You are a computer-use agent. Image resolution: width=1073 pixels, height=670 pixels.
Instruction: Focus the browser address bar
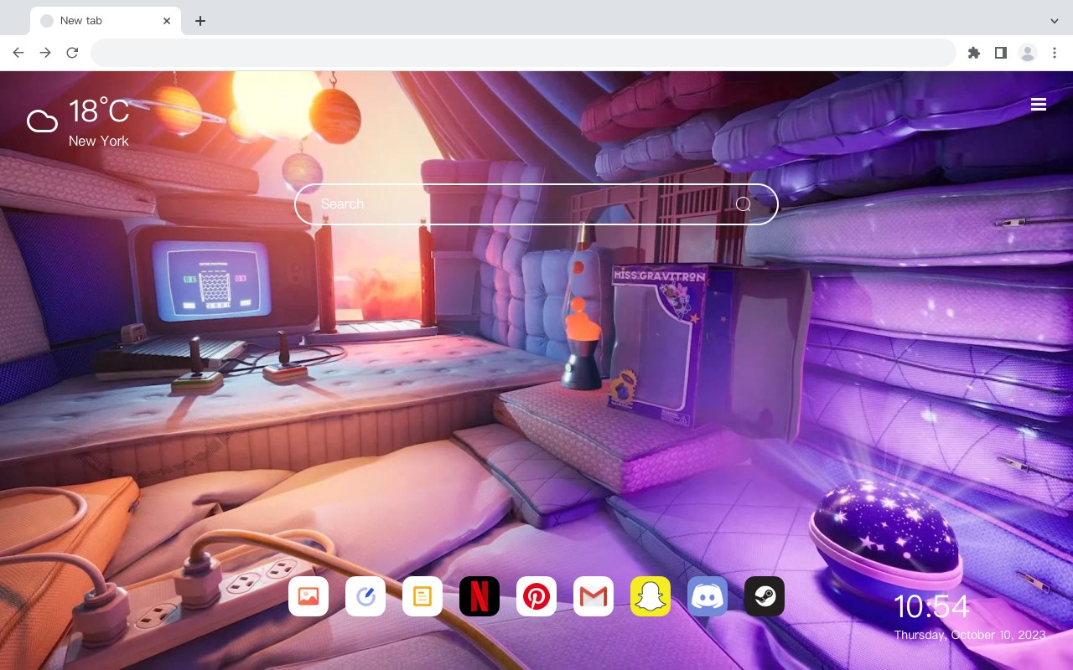pos(523,53)
